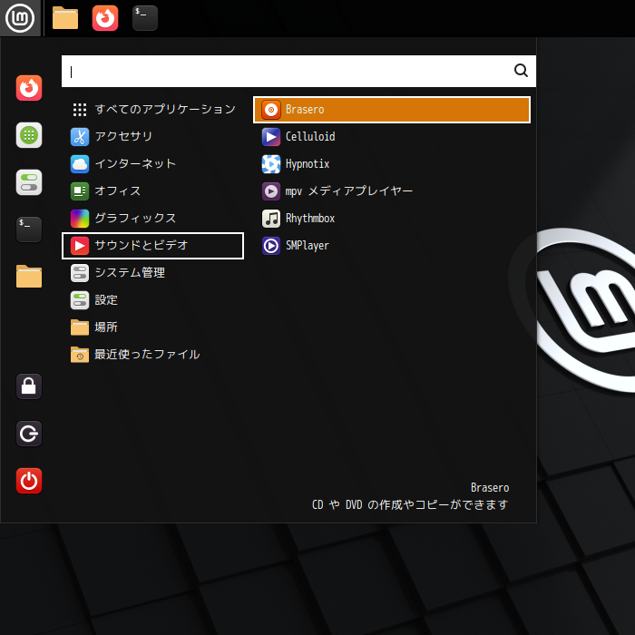Click the rainbow icon beside グラフィックス
Screen dimensions: 635x635
pyautogui.click(x=80, y=219)
